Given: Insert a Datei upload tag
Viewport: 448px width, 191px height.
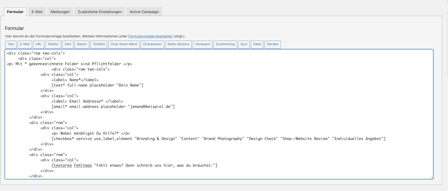Looking at the screenshot, I should coord(257,44).
